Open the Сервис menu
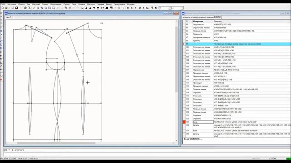 pos(67,4)
